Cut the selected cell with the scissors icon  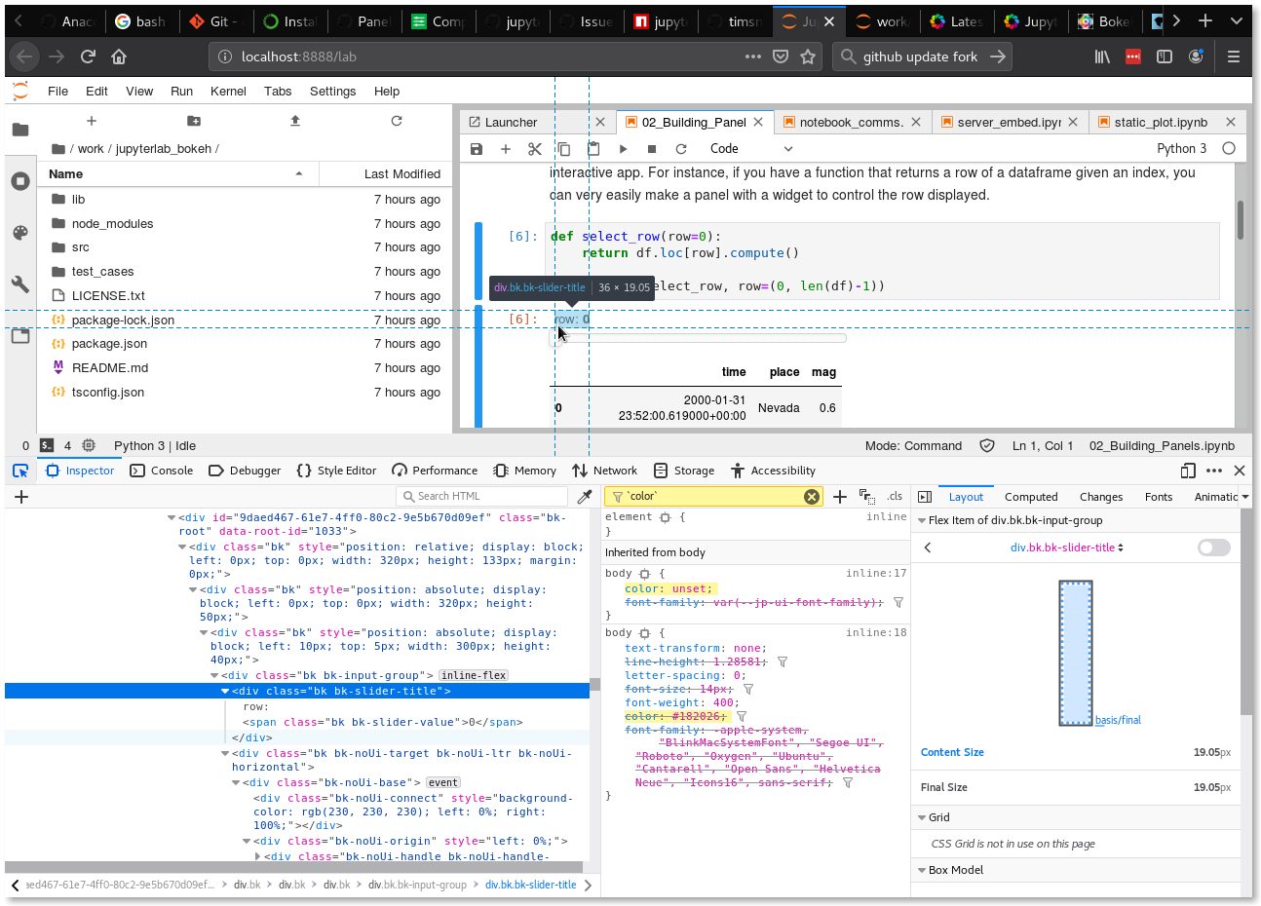click(534, 149)
